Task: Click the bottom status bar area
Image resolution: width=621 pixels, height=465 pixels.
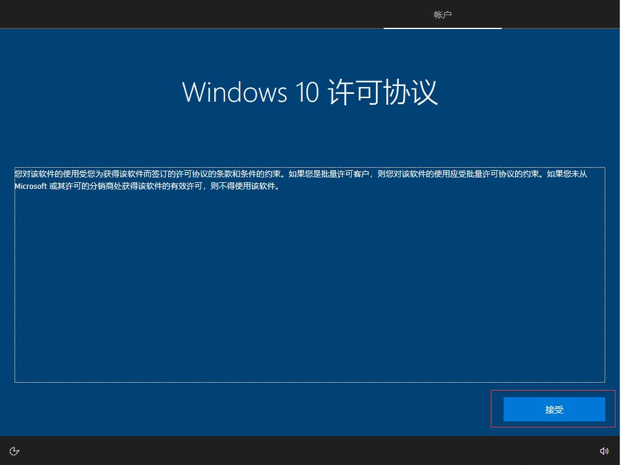Action: (310, 450)
